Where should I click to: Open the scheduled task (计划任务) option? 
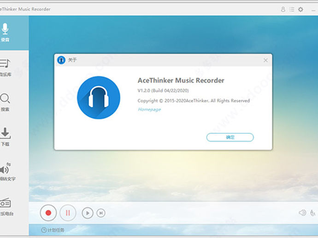pos(53,230)
